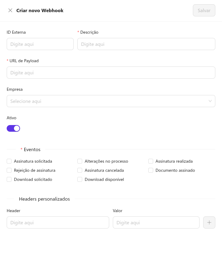222x278 pixels.
Task: Tick the Download disponível checkbox
Action: coord(80,179)
